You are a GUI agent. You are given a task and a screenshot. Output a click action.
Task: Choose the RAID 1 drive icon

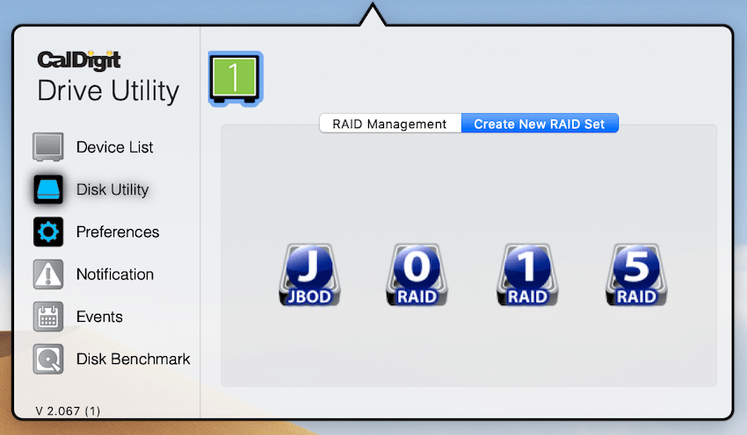[527, 275]
